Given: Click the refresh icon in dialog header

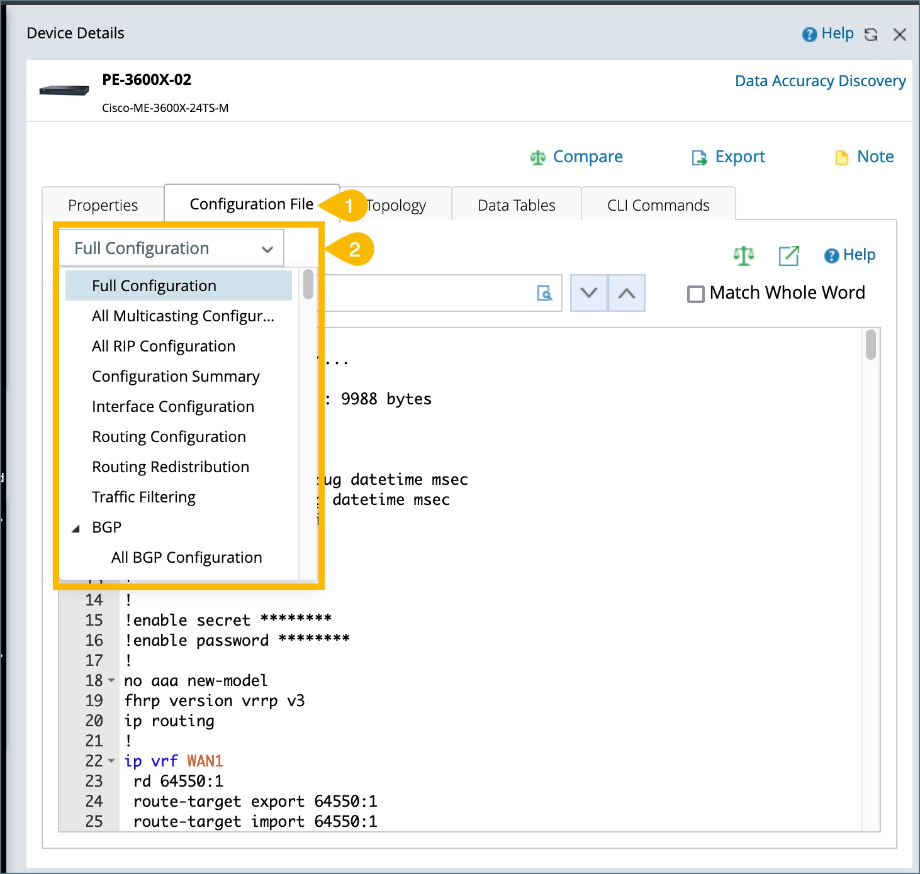Looking at the screenshot, I should point(871,35).
